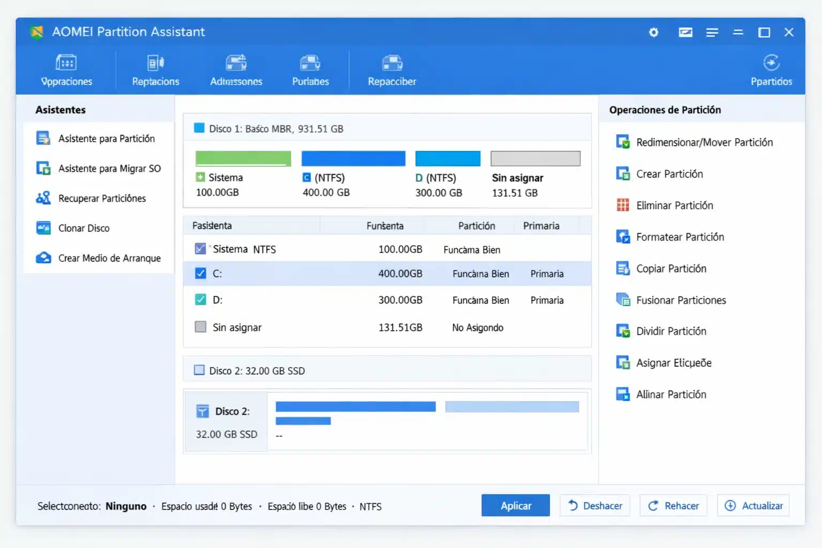This screenshot has height=548, width=822.
Task: Open Recuperar Particiónes tool
Action: coord(102,198)
